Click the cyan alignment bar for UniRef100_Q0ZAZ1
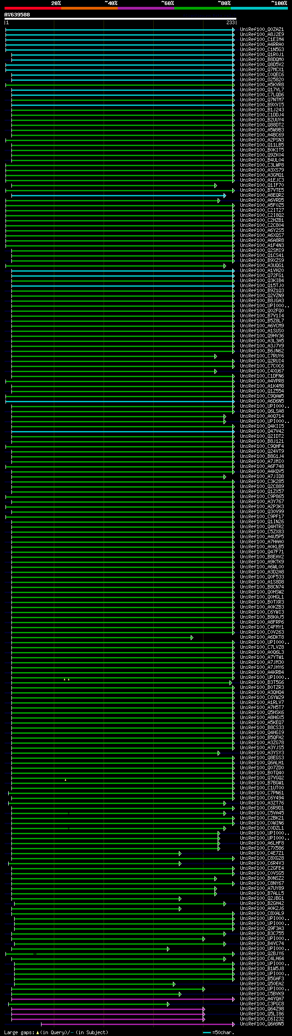The image size is (292, 1036). (x=120, y=29)
